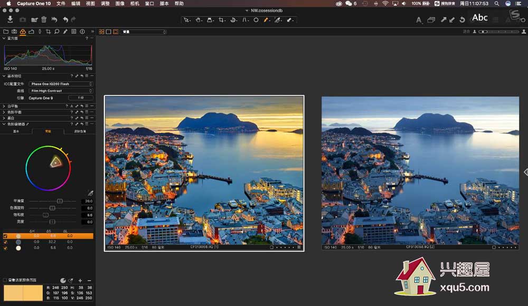The width and height of the screenshot is (528, 306).
Task: Open the Metadata info tool tab
Action: (82, 32)
